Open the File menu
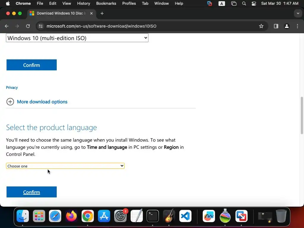304x228 pixels. click(x=40, y=4)
